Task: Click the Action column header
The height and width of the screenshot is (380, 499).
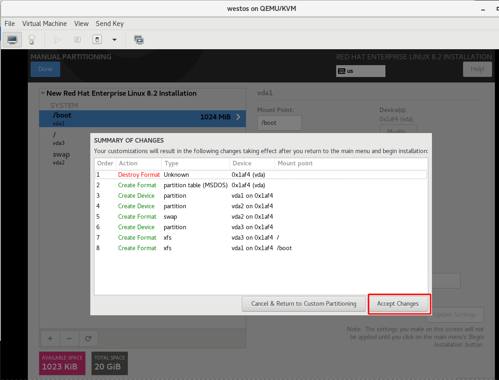Action: tap(139, 163)
